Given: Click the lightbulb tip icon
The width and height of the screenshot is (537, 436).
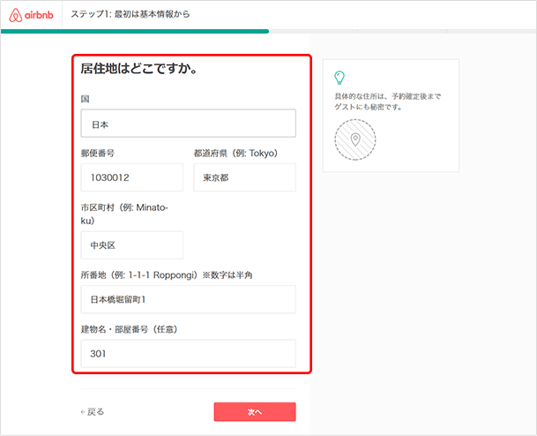Looking at the screenshot, I should (x=339, y=78).
